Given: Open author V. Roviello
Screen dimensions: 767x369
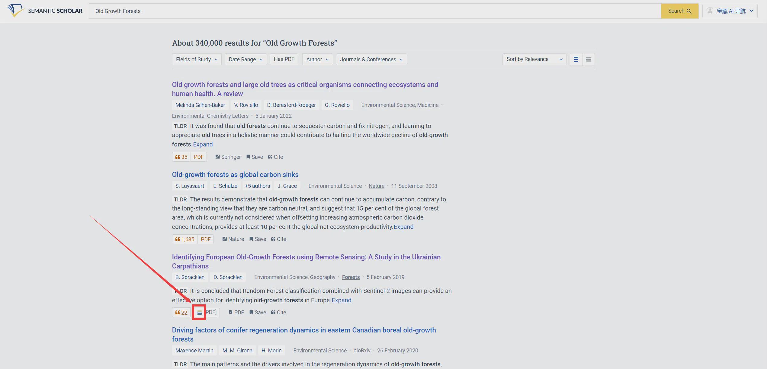Looking at the screenshot, I should coord(246,105).
